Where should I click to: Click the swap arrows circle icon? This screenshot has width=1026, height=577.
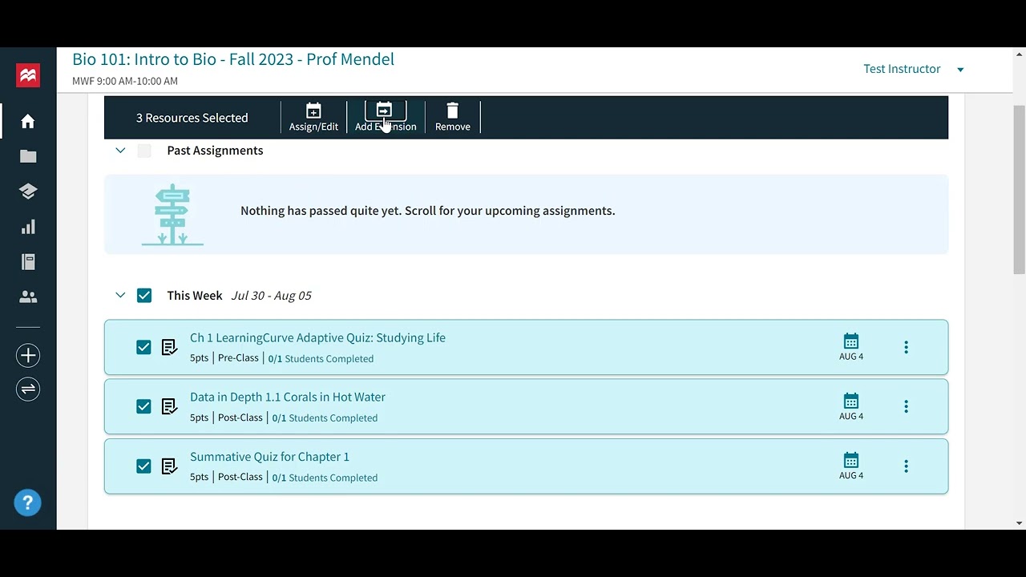tap(28, 389)
